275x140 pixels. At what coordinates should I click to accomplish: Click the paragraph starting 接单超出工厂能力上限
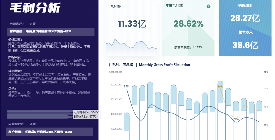49,94
